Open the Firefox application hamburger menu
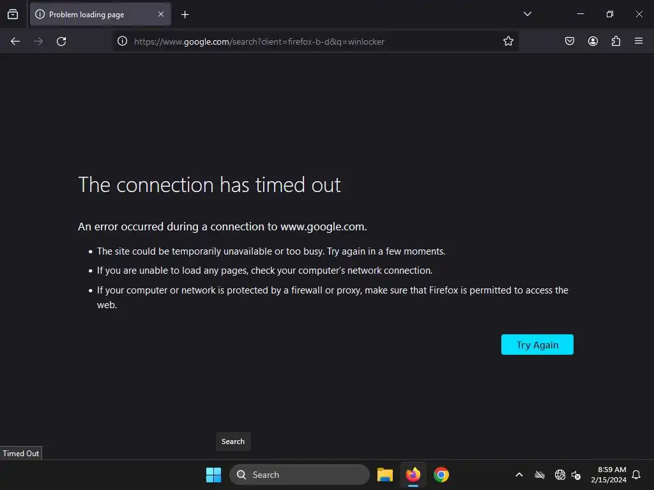The width and height of the screenshot is (654, 490). (x=639, y=41)
